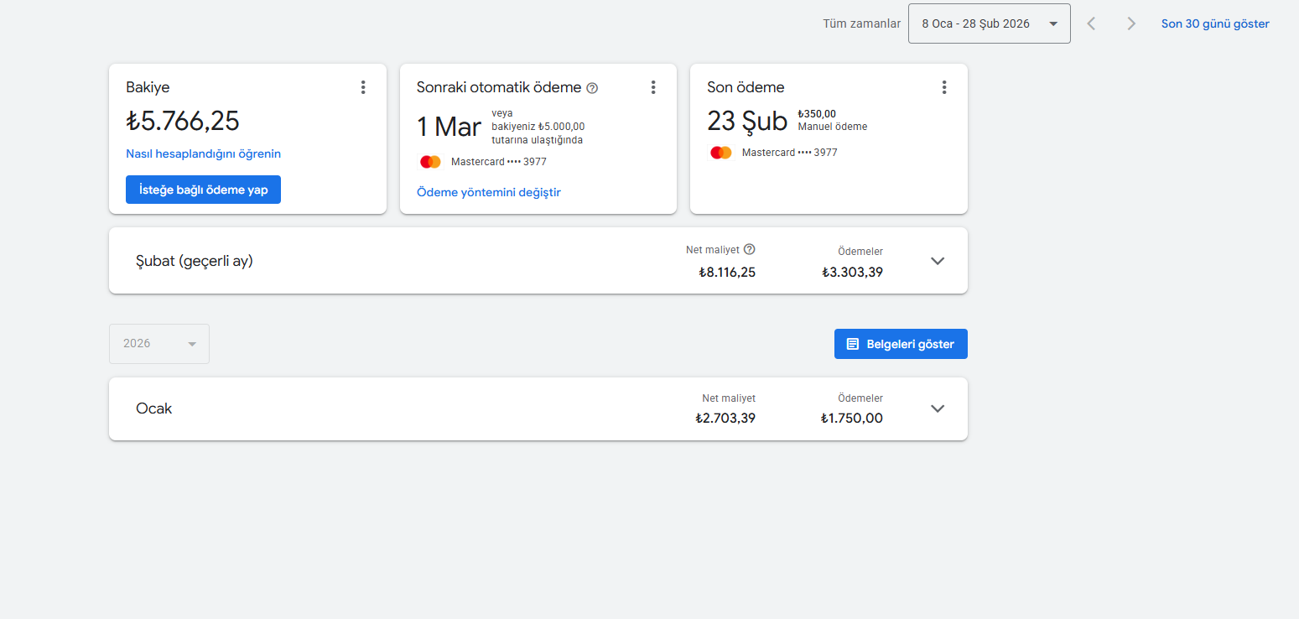The width and height of the screenshot is (1299, 619).
Task: Open the Sonraki otomatik ödeme options menu
Action: [x=653, y=87]
